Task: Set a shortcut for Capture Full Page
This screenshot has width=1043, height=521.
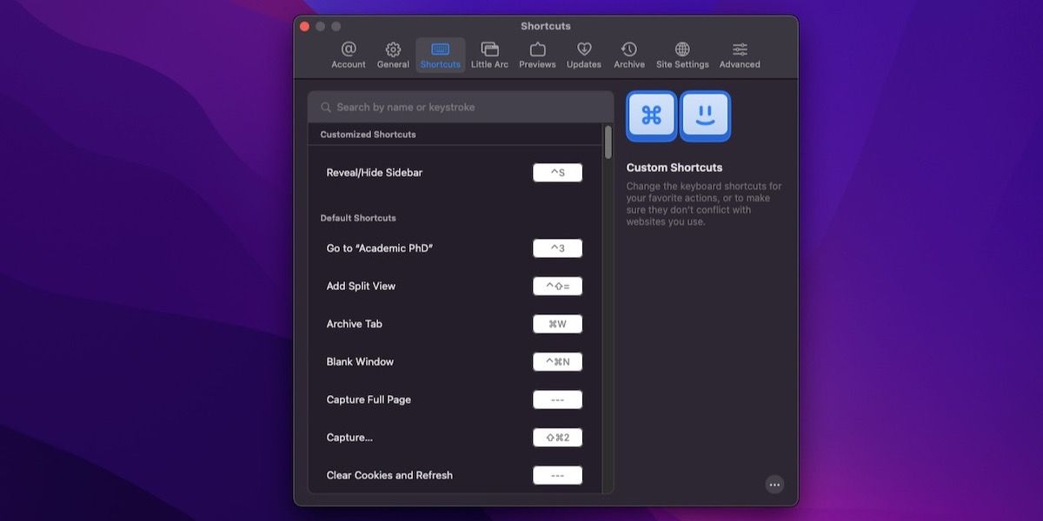Action: click(557, 399)
